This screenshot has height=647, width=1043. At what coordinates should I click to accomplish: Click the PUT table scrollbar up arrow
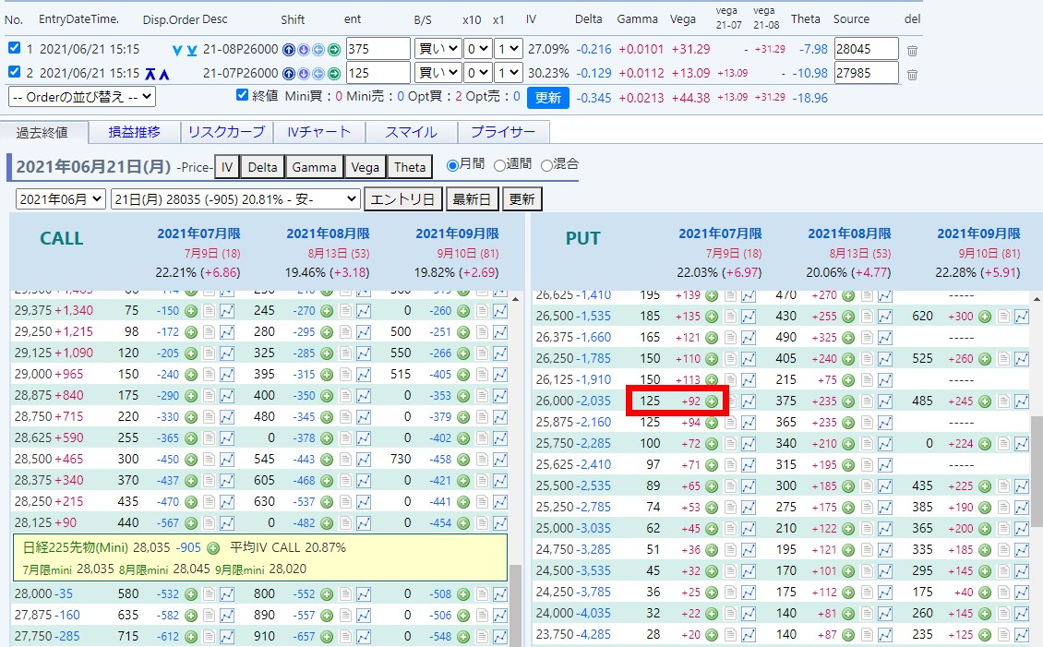point(1037,299)
